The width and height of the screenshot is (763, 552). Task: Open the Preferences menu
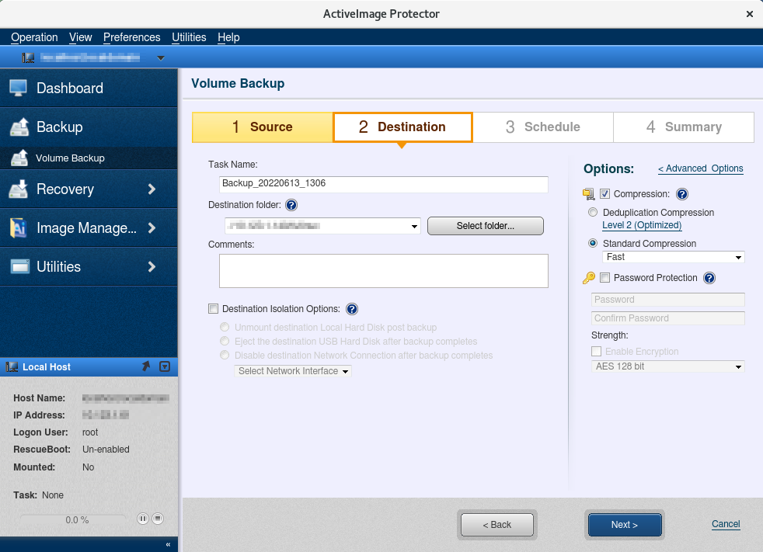131,37
